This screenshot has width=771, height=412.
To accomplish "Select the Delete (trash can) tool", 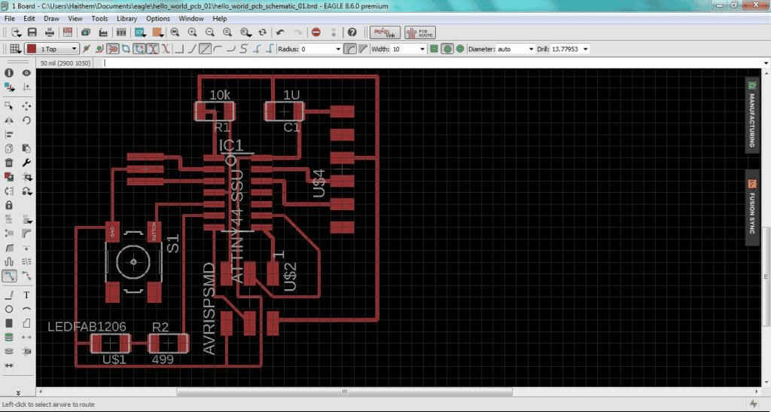I will tap(9, 163).
